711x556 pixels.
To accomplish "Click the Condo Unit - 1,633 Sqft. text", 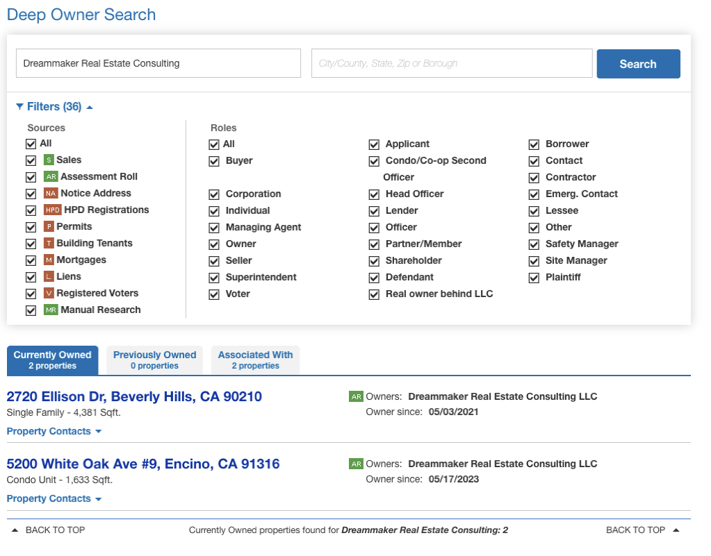I will click(x=59, y=480).
